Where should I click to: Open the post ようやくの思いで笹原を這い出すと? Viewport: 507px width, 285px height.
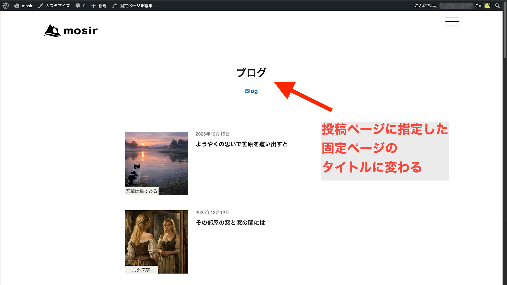(242, 144)
